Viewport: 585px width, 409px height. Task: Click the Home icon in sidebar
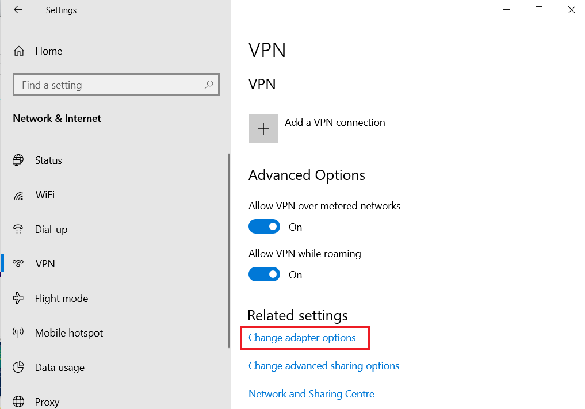click(19, 51)
